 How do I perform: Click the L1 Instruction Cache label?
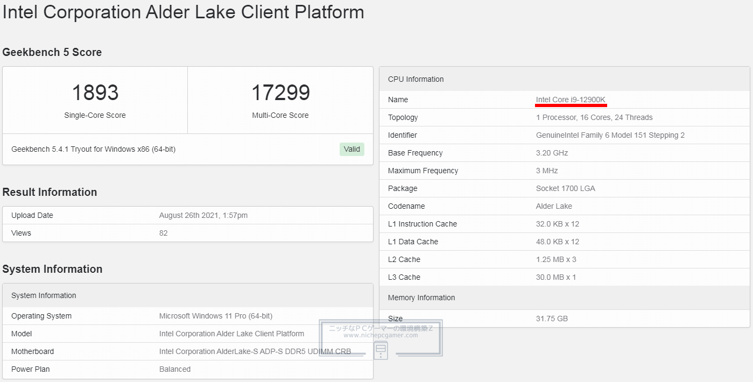423,224
